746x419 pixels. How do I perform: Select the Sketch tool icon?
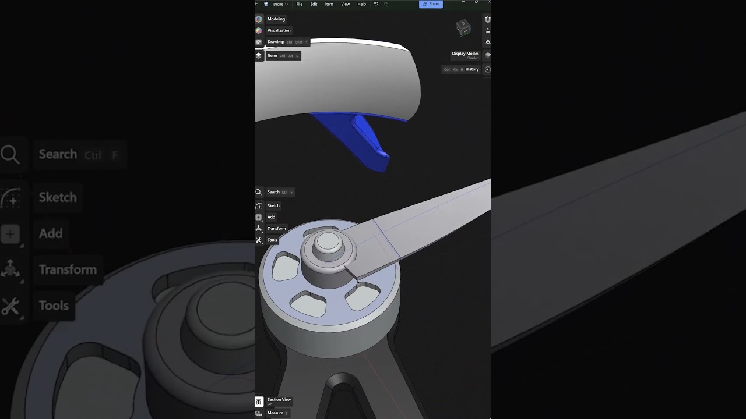click(259, 205)
